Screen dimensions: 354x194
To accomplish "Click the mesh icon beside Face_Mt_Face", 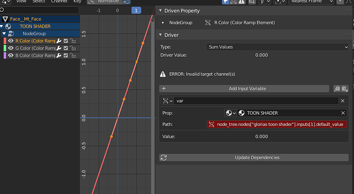I will click(5, 19).
